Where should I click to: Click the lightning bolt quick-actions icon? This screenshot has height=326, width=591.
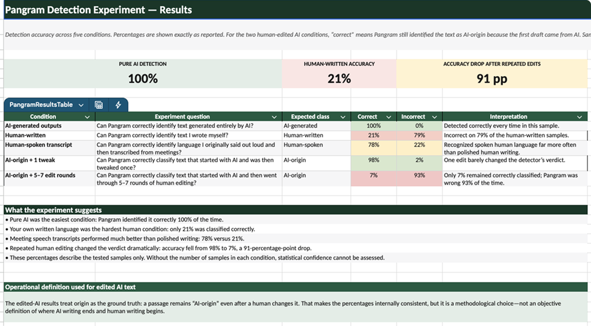(x=118, y=105)
